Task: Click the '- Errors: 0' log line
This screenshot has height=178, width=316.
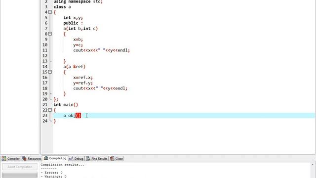Action: click(x=51, y=173)
